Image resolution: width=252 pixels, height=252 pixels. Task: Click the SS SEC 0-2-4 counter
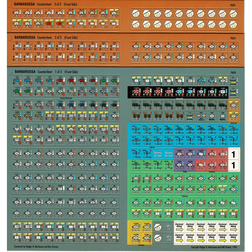pyautogui.click(x=223, y=92)
